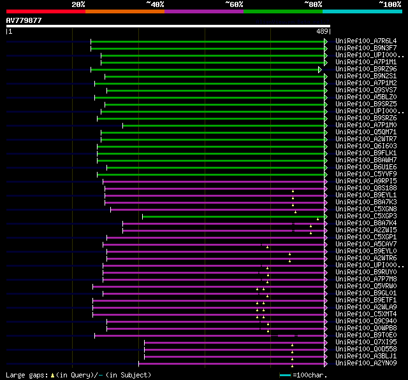Select label UniRef100_A3BLJ1
The width and height of the screenshot is (408, 380).
click(x=366, y=356)
